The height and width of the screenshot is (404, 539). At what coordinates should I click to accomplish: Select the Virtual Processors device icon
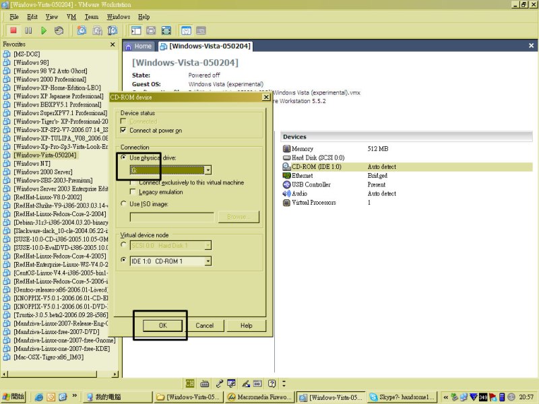point(286,203)
